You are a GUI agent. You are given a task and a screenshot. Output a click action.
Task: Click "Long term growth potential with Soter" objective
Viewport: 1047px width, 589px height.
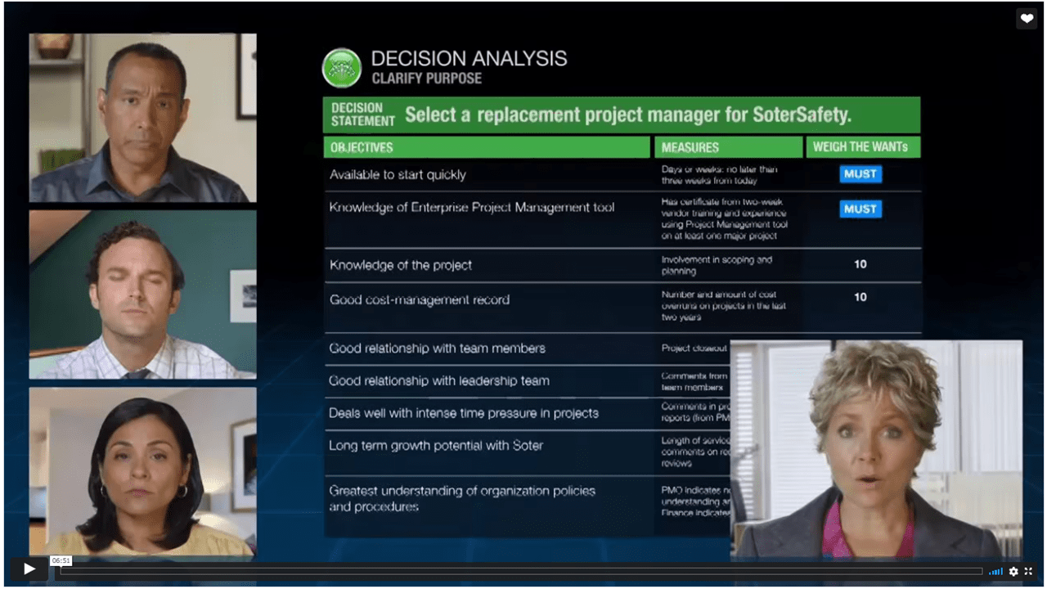(x=436, y=446)
